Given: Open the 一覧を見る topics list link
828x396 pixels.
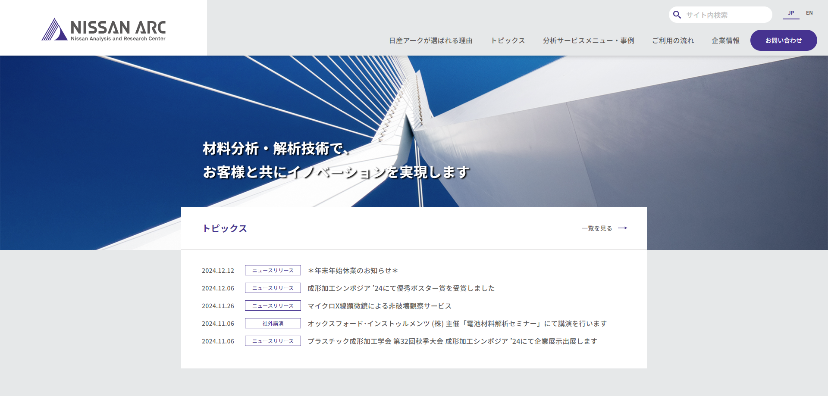Looking at the screenshot, I should [x=597, y=228].
